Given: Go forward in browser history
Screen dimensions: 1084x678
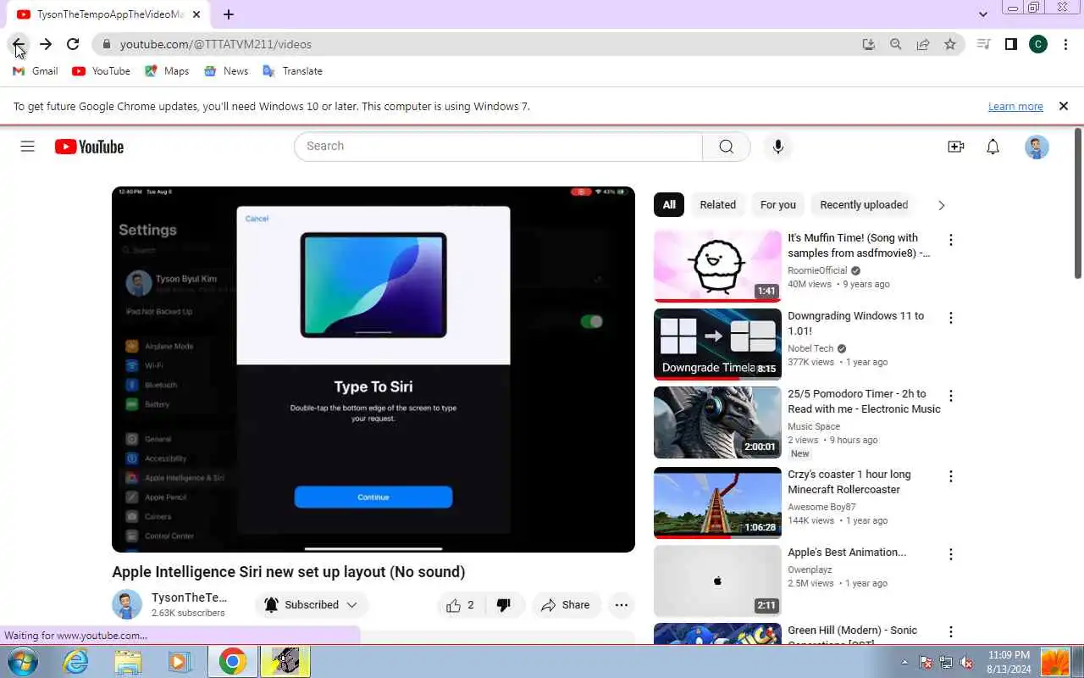Looking at the screenshot, I should pos(46,44).
